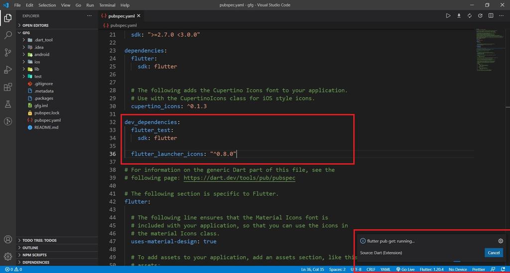Viewport: 510px width, 273px height.
Task: Open the Edit menu
Action: pos(29,5)
